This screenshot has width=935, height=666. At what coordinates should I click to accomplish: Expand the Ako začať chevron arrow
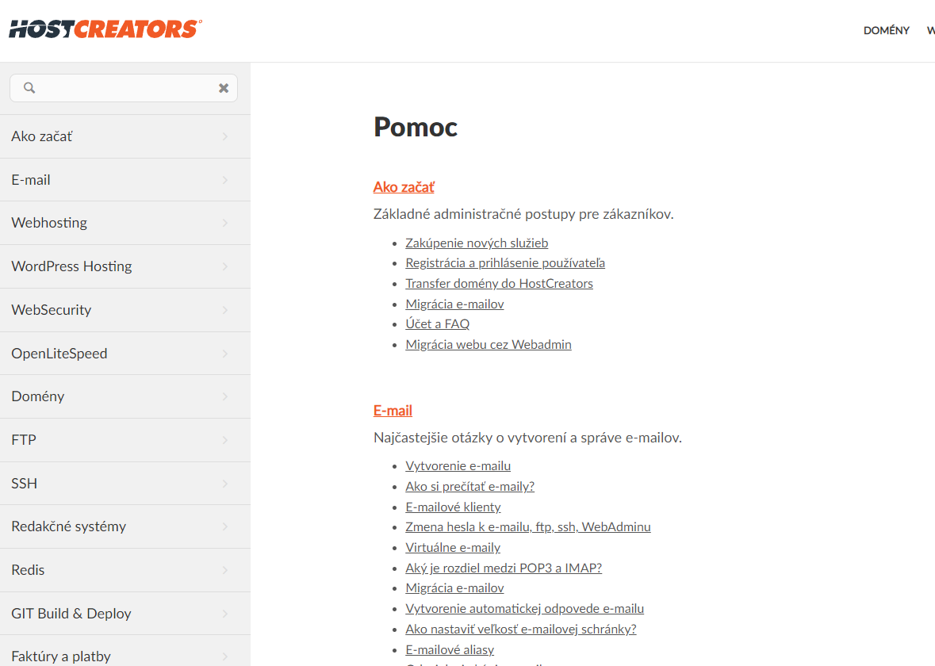tap(224, 136)
